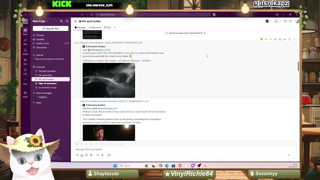Open the 3rd-april-youtube channel

point(47,71)
